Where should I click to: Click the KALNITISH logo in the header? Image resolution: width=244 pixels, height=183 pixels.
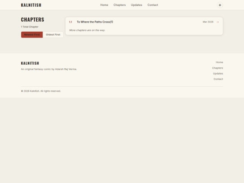click(x=31, y=5)
